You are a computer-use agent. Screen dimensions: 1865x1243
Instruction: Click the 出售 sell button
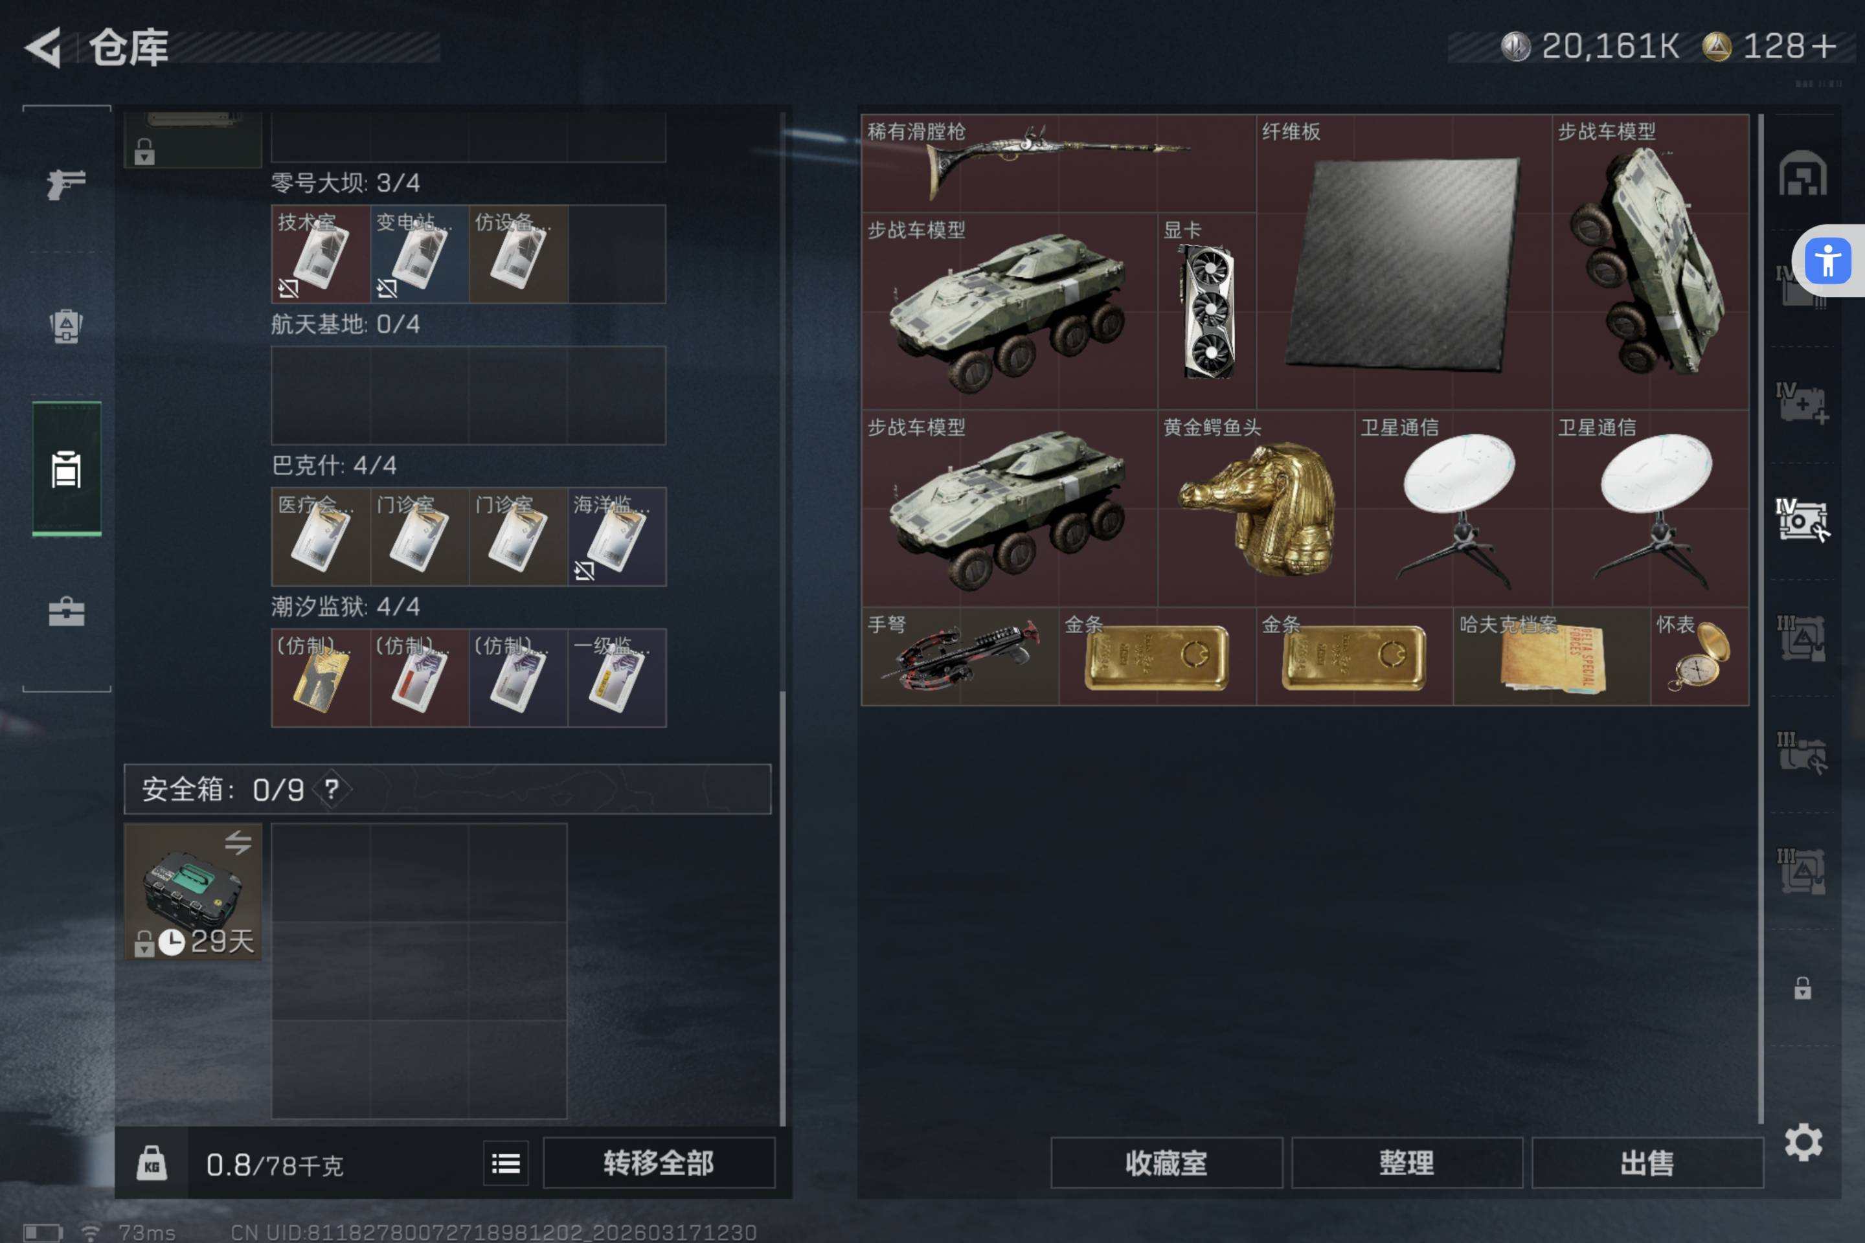1647,1163
